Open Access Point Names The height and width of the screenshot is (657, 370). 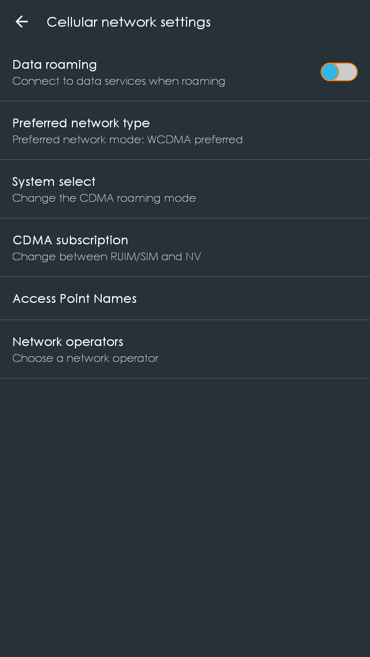tap(75, 299)
